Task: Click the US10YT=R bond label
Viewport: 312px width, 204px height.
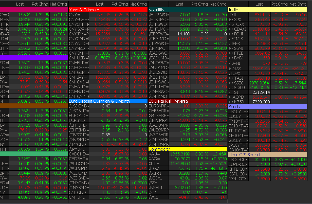Action: (238, 111)
